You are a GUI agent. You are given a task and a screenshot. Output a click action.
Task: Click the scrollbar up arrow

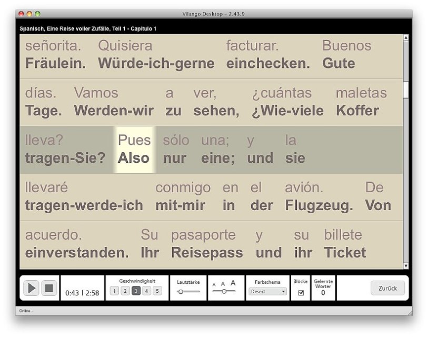(406, 38)
